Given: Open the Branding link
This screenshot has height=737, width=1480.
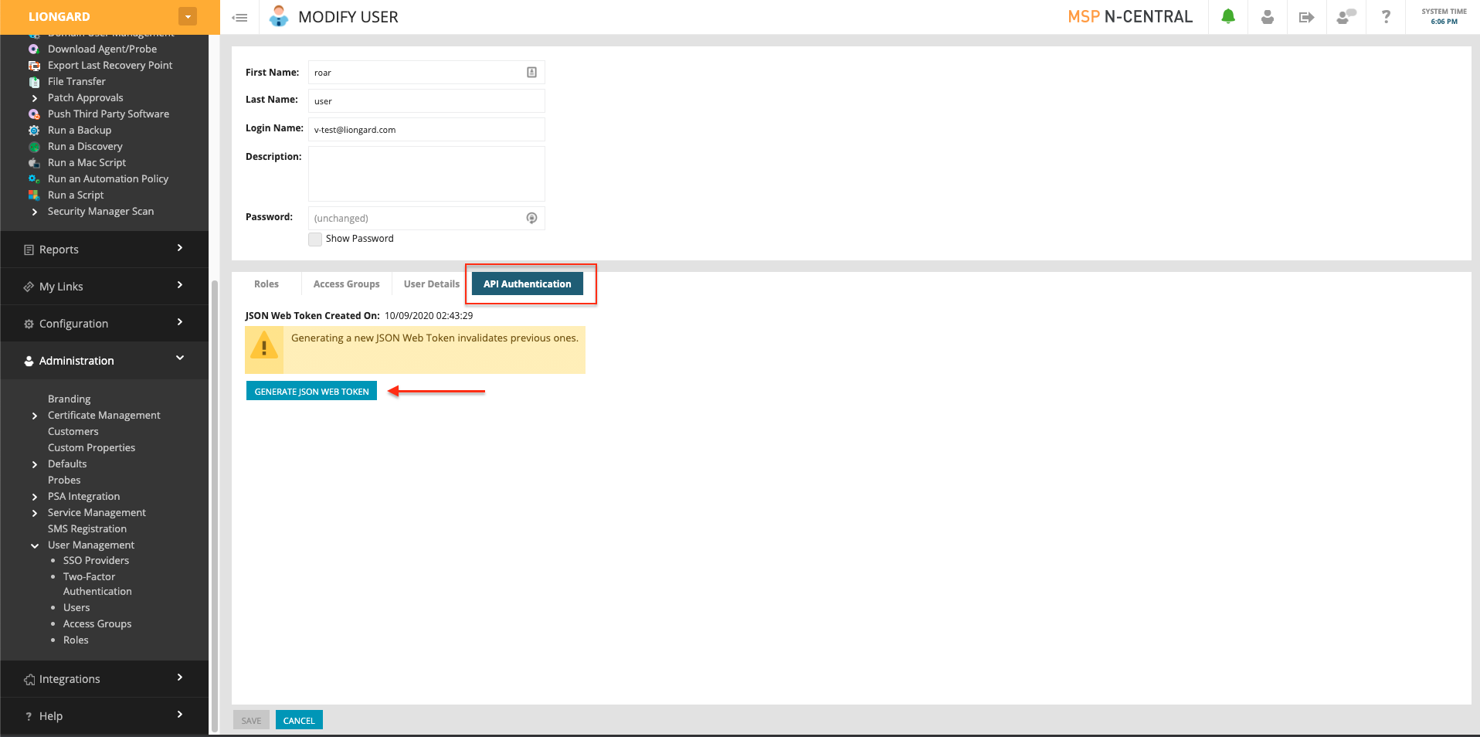Looking at the screenshot, I should point(69,399).
